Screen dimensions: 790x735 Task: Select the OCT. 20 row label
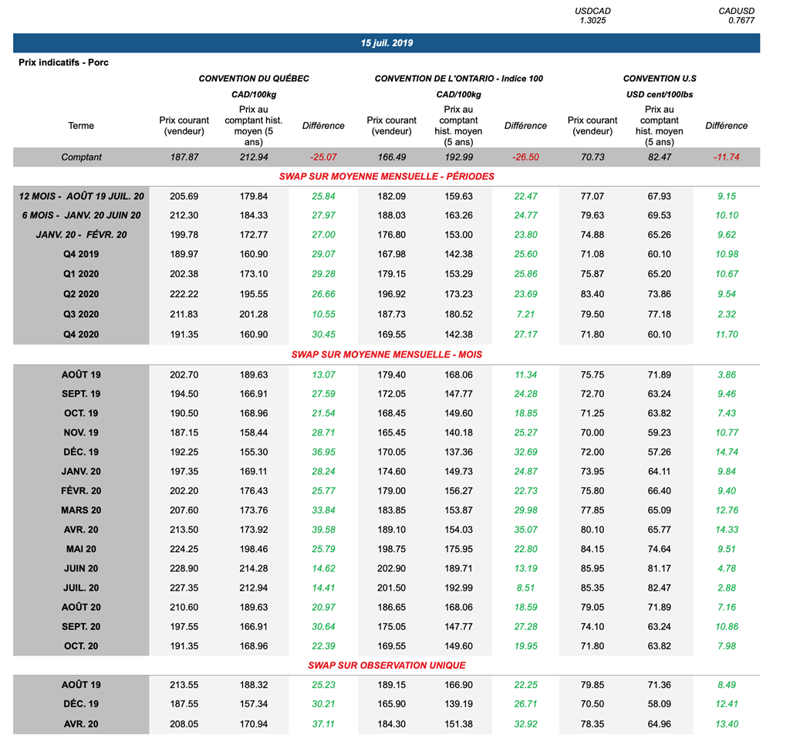tap(81, 645)
